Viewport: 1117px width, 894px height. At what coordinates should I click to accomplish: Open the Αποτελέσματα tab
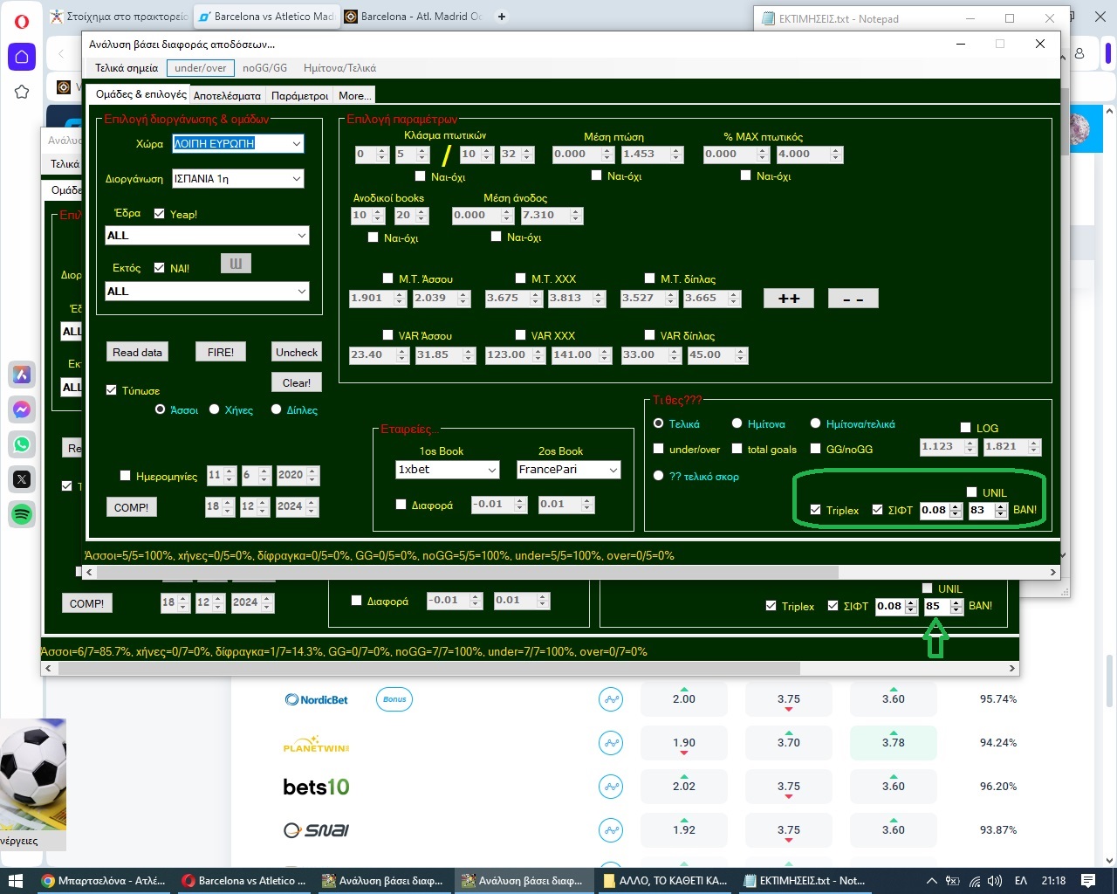tap(227, 96)
